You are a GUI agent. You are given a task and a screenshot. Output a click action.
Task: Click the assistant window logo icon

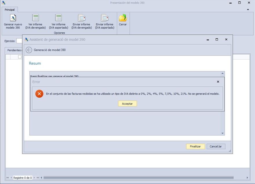pyautogui.click(x=26, y=39)
